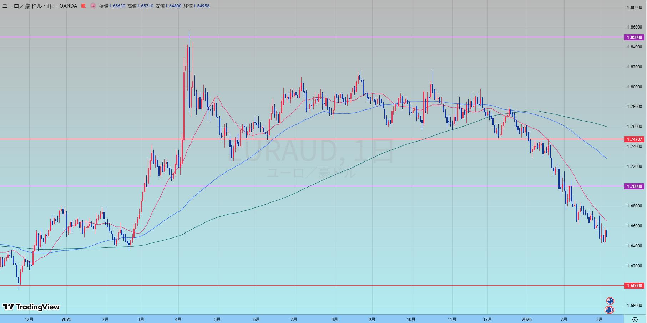Select the purple 1.85000 price label
647x323 pixels.
pos(635,37)
